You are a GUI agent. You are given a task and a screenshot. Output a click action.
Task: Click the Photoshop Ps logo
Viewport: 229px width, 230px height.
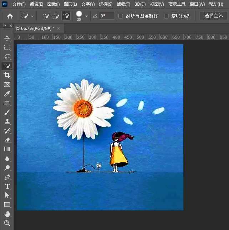5,4
